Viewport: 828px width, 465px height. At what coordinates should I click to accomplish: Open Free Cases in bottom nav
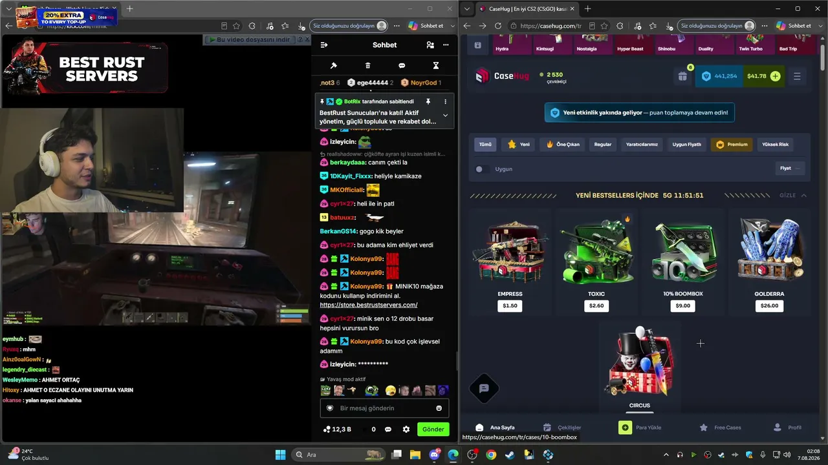click(x=720, y=428)
